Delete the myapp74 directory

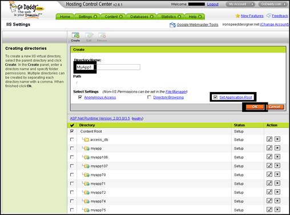(277, 201)
